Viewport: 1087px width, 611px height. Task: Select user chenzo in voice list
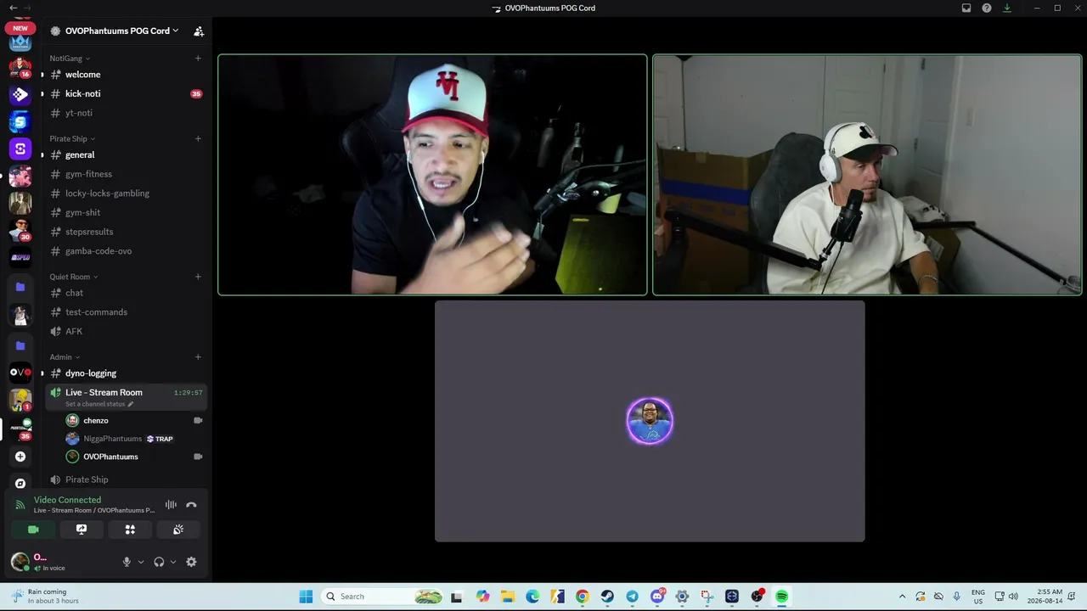[134, 421]
